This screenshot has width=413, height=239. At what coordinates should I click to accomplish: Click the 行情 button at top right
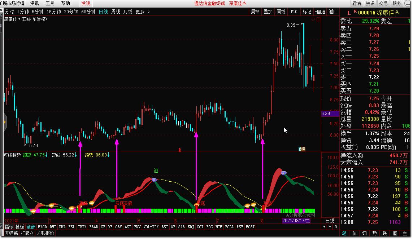point(357,3)
